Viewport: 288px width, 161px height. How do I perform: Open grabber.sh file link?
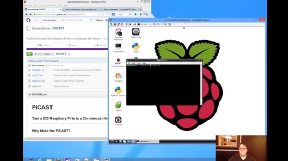click(x=37, y=86)
